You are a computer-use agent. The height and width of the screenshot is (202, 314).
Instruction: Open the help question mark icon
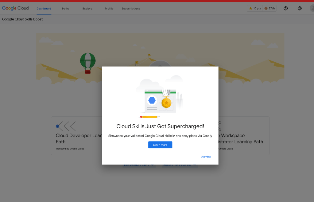[285, 8]
